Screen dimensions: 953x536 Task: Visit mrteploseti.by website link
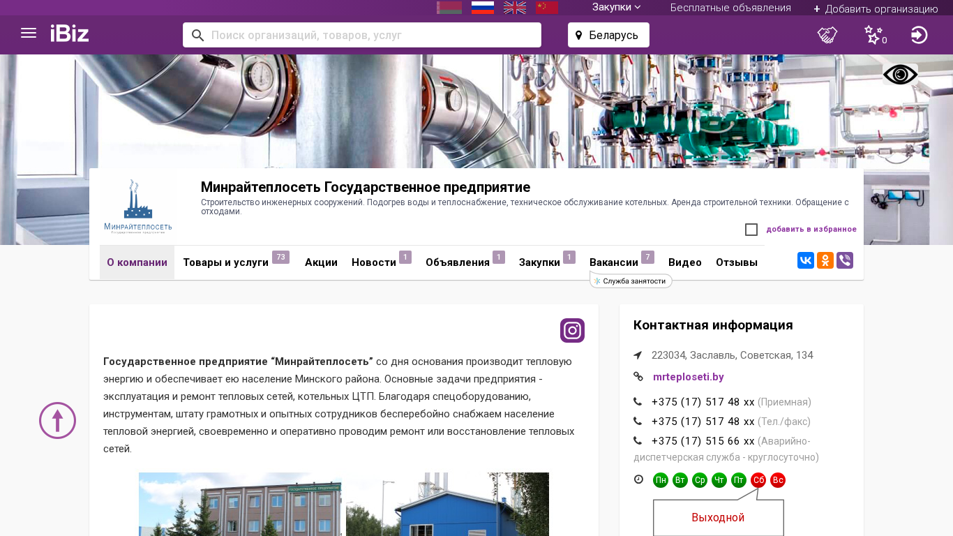click(689, 377)
